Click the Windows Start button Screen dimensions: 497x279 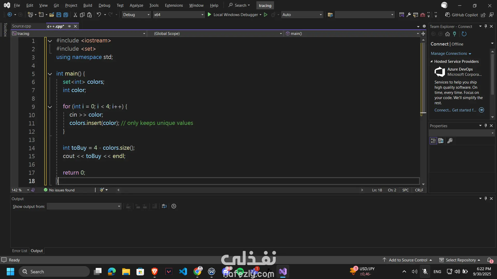[x=10, y=272]
